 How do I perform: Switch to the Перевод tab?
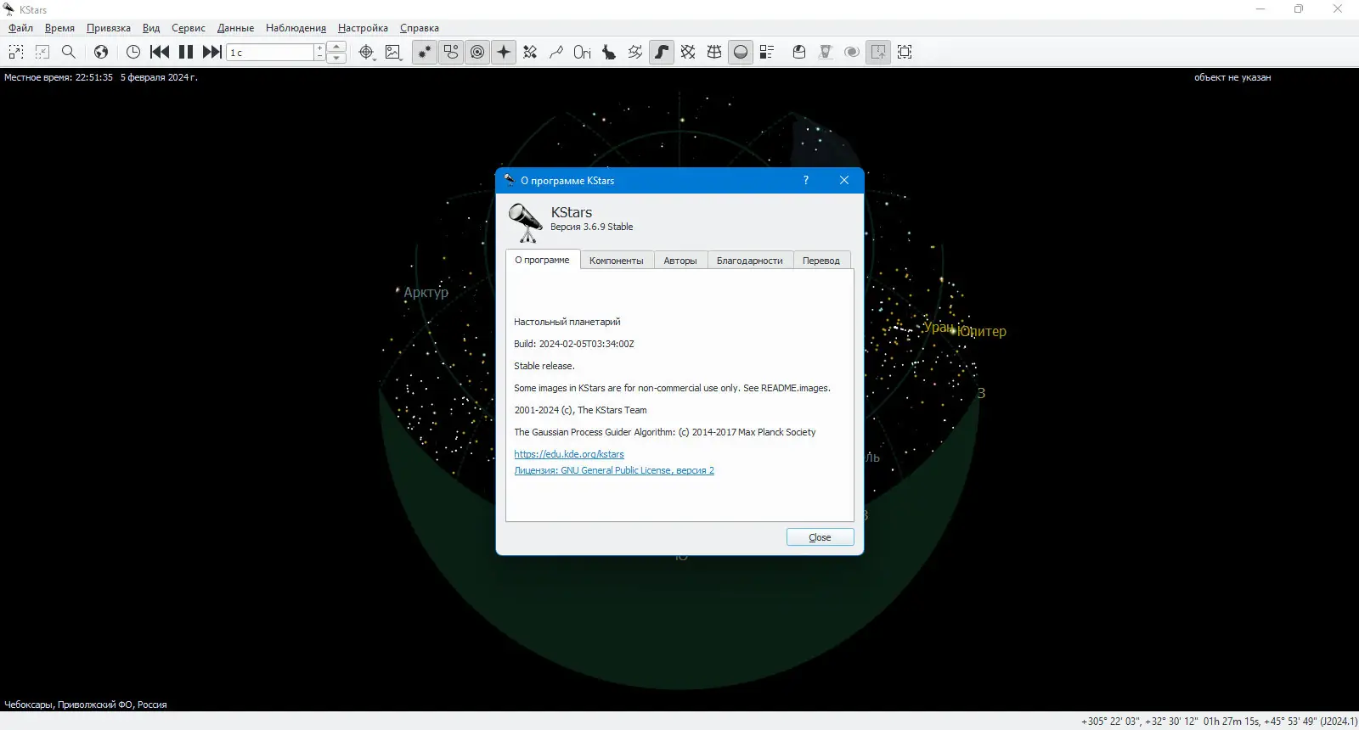pos(821,261)
